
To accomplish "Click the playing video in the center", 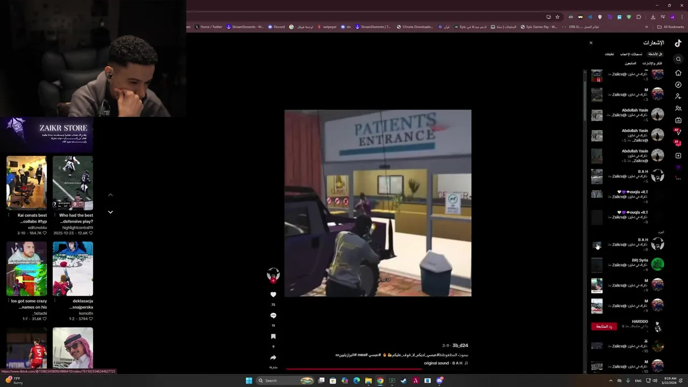I will [378, 203].
